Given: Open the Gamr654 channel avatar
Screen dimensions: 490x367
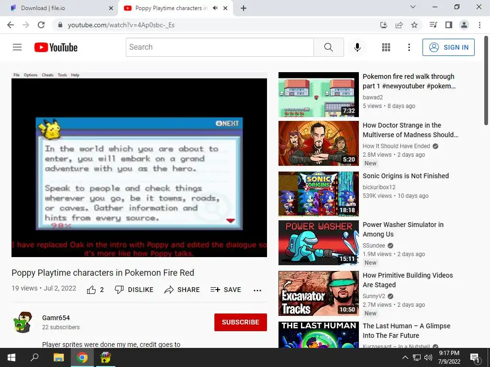Looking at the screenshot, I should point(23,322).
